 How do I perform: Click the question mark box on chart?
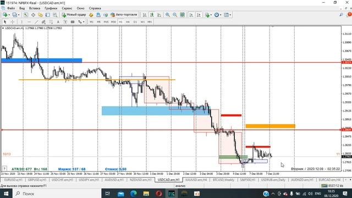click(4, 168)
